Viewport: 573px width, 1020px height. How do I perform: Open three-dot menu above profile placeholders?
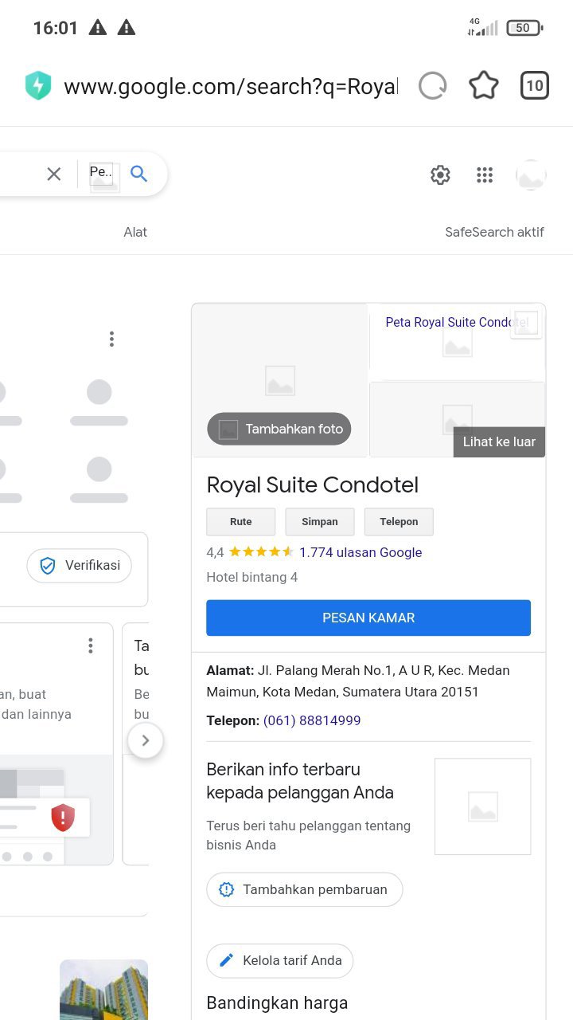111,339
